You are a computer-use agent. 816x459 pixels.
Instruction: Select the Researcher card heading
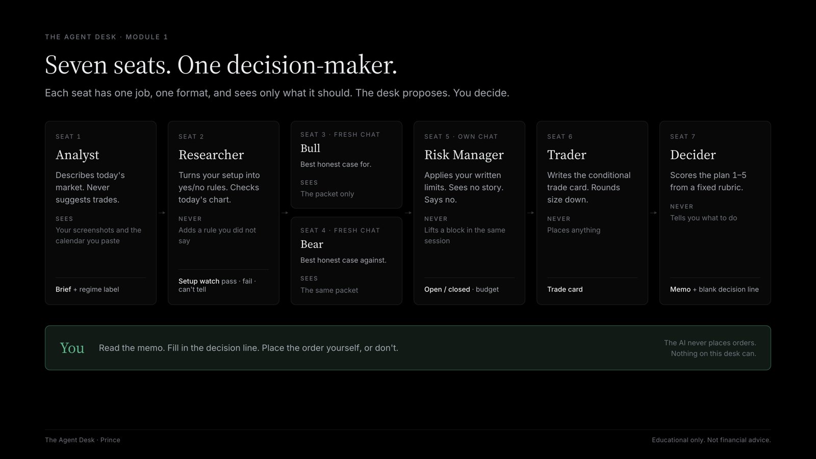point(211,155)
